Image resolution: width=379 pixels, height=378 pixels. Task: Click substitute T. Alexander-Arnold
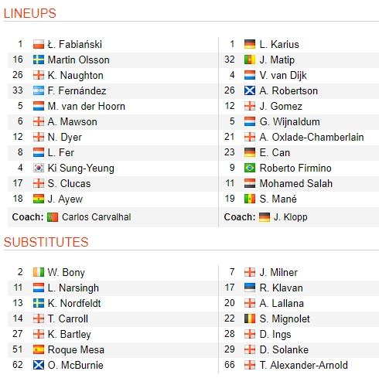point(303,365)
